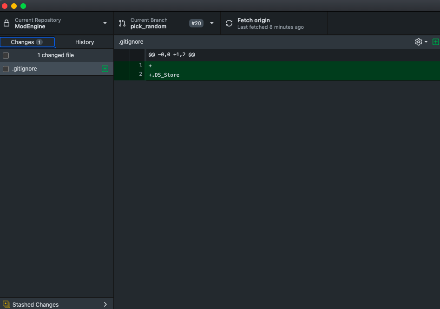Image resolution: width=440 pixels, height=309 pixels.
Task: Click the yellow macOS minimize window button
Action: click(x=14, y=6)
